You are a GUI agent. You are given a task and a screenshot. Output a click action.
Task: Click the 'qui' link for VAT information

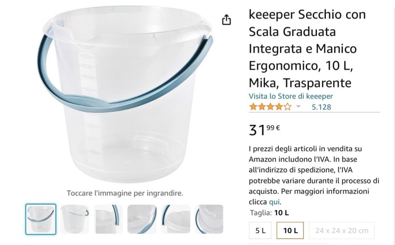(275, 202)
